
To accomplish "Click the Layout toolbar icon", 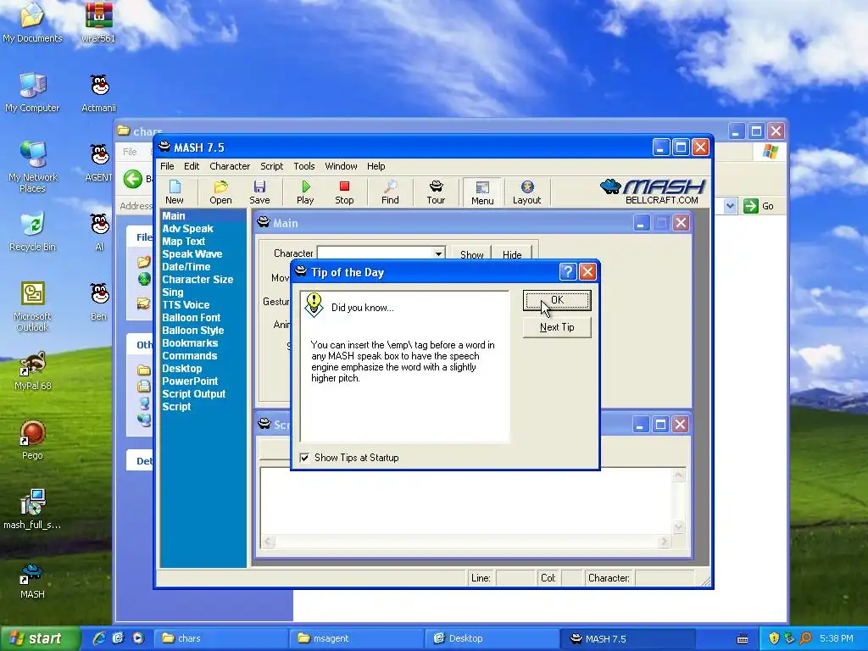I will point(526,192).
